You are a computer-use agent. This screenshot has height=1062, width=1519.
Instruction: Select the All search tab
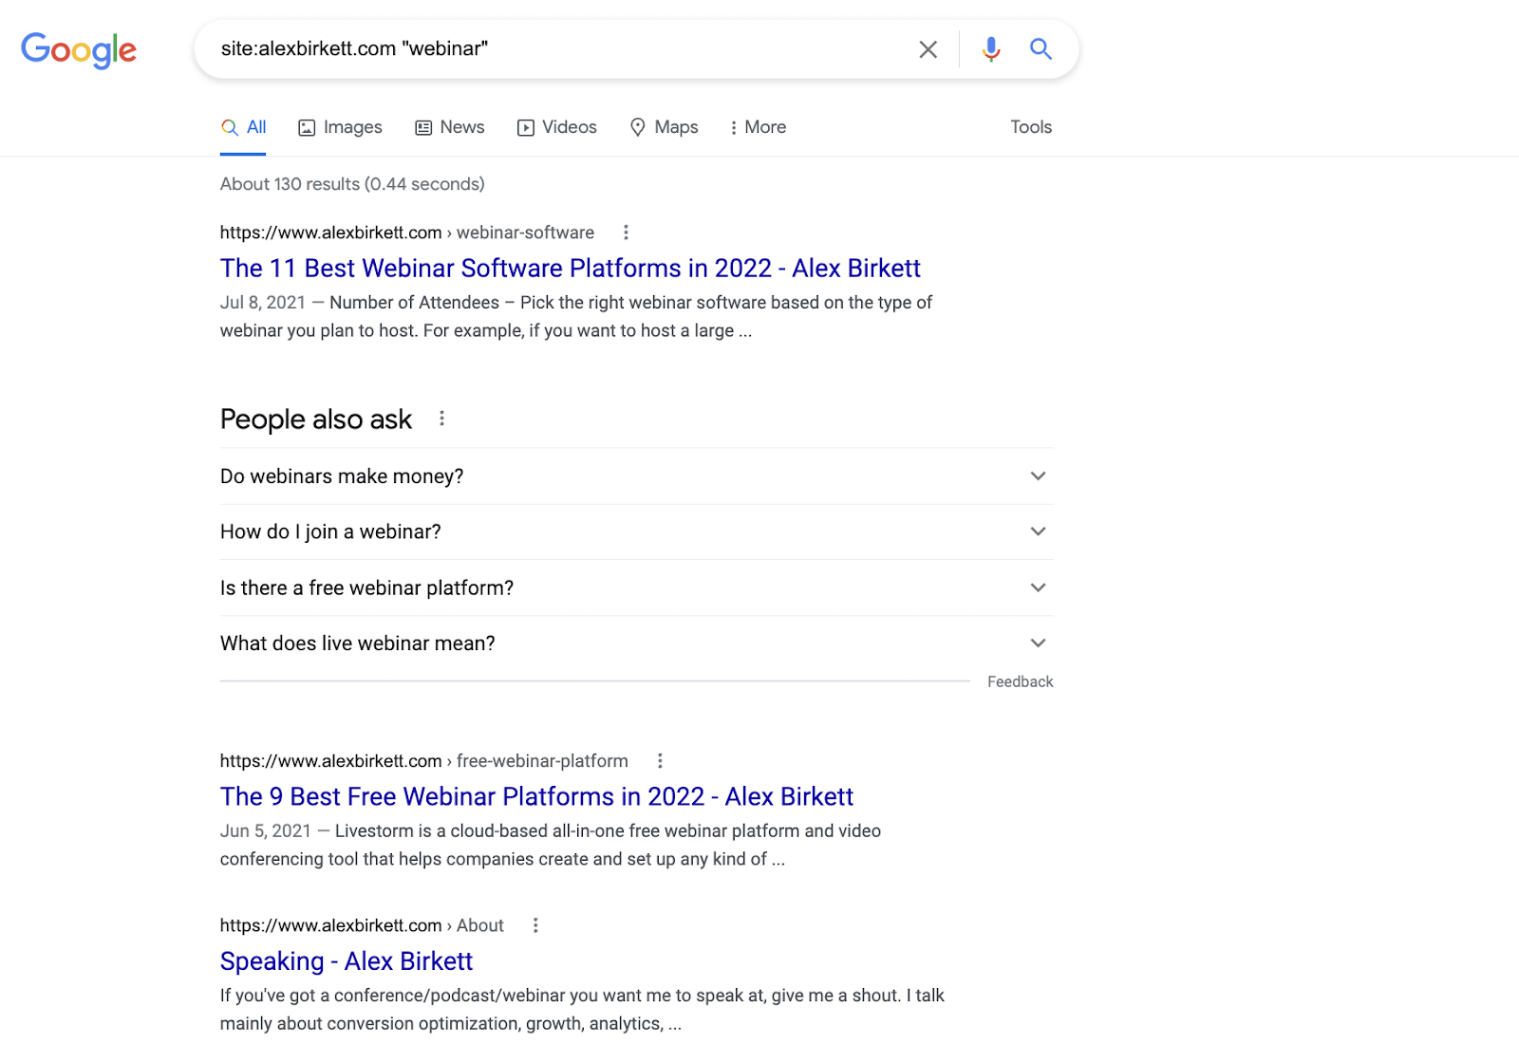243,127
